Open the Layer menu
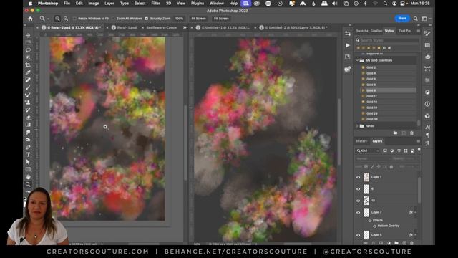 coord(109,3)
